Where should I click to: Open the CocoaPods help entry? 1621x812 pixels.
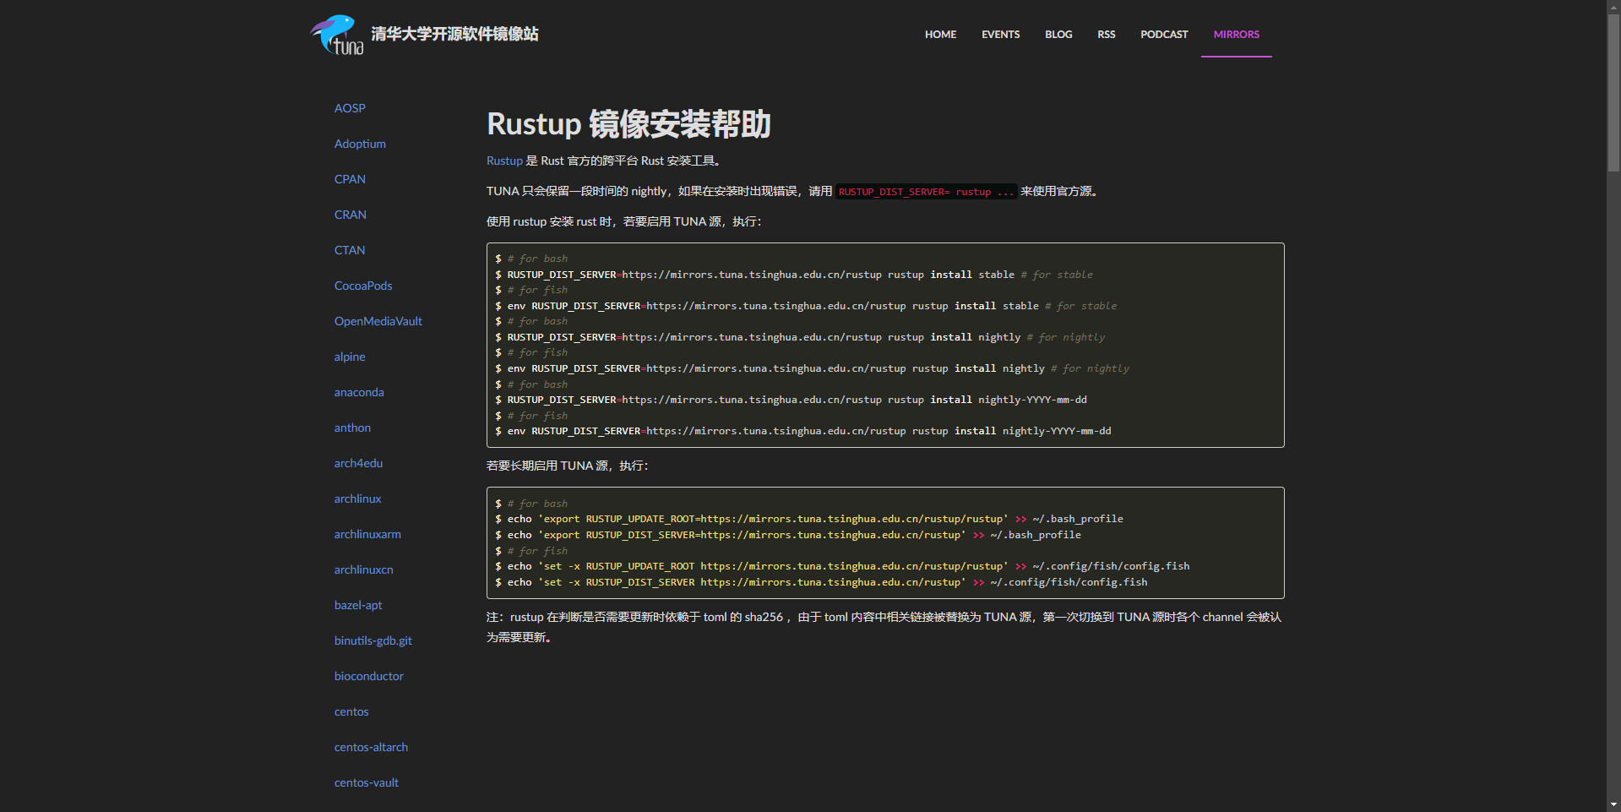point(363,286)
